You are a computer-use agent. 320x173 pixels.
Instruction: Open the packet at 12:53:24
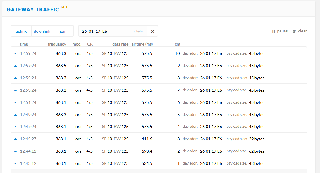159,90
